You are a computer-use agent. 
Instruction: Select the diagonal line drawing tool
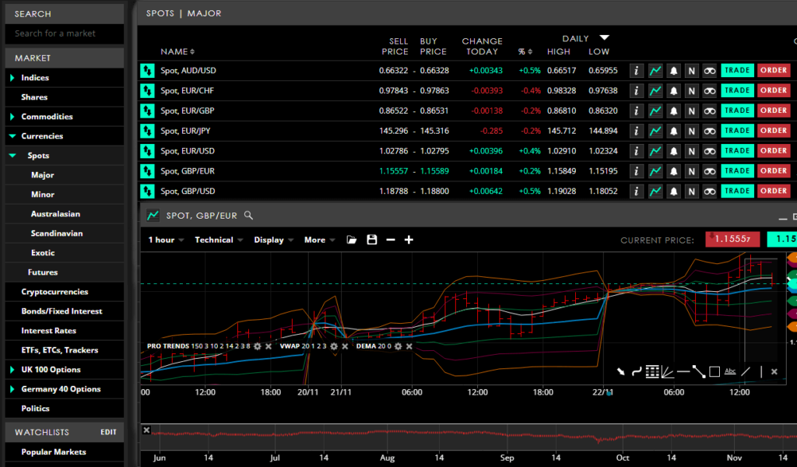click(x=746, y=372)
